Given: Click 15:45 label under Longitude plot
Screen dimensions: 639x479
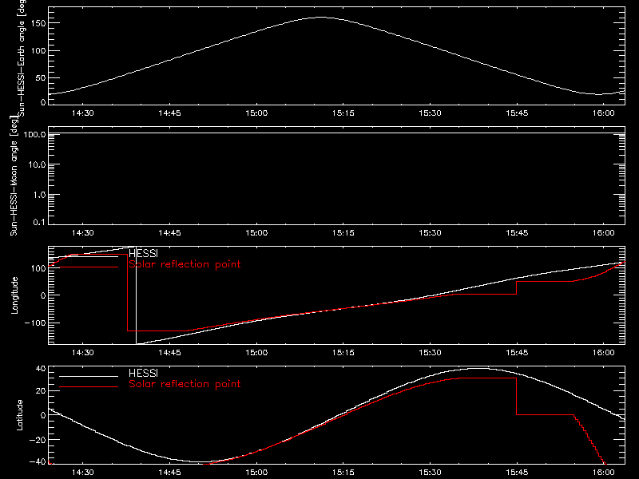Looking at the screenshot, I should pos(517,353).
